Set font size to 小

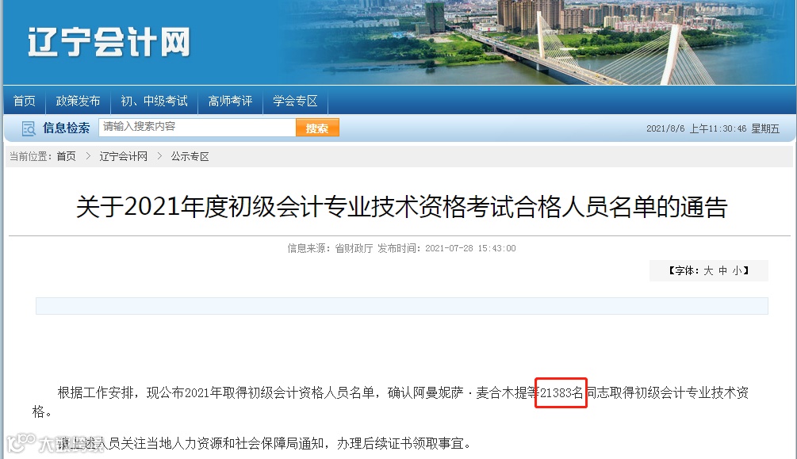click(737, 271)
